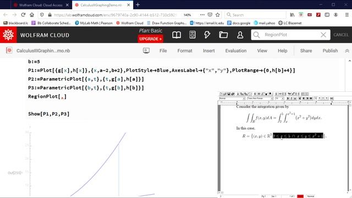
Task: Open the Evaluation menu
Action: (x=236, y=51)
